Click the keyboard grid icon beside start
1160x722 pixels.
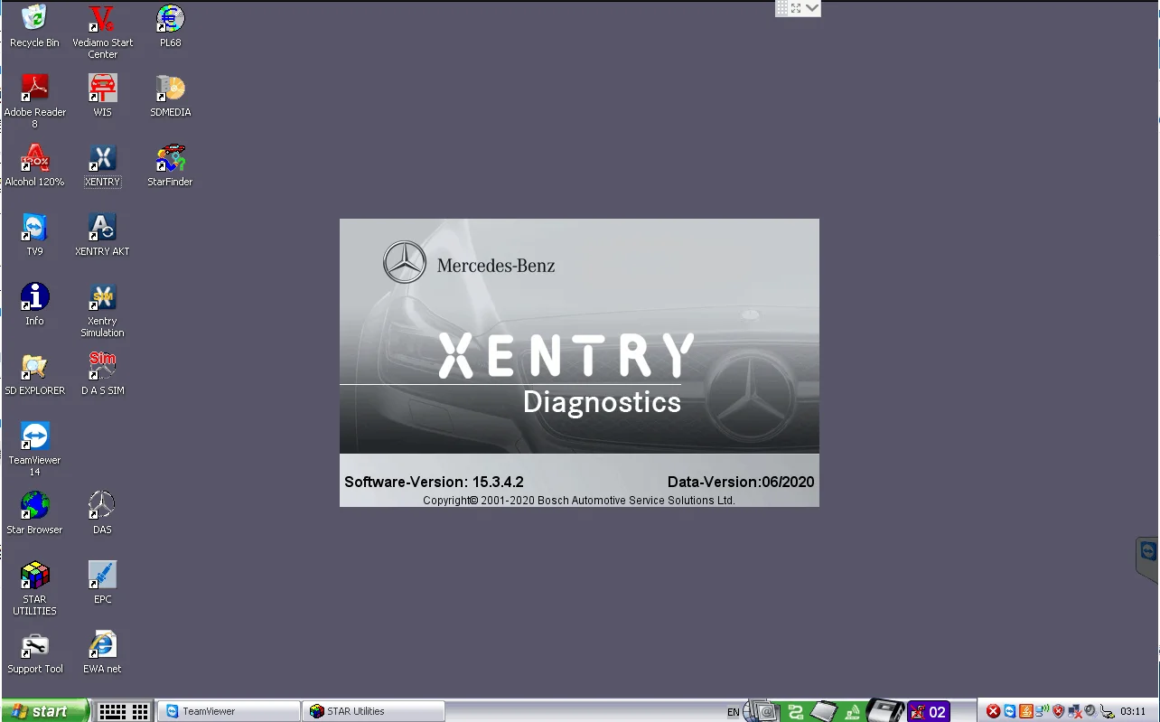click(124, 711)
